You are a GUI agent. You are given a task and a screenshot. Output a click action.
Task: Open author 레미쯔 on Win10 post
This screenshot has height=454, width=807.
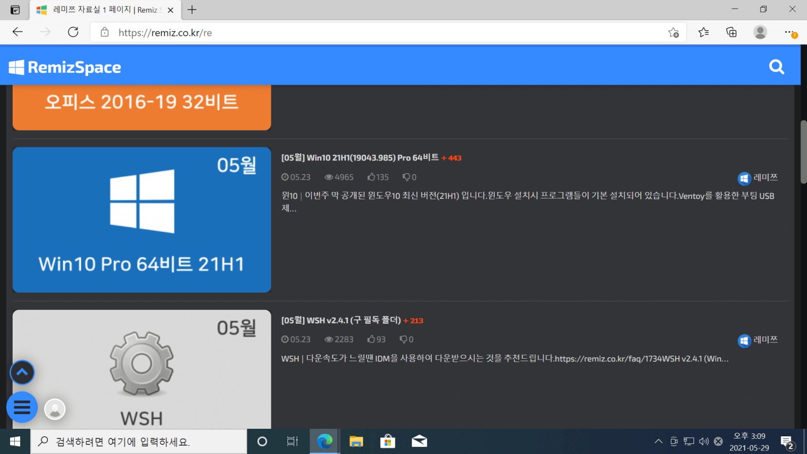coord(758,178)
